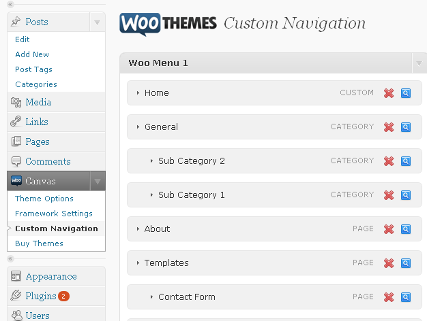Image resolution: width=427 pixels, height=321 pixels.
Task: Open the Appearance menu
Action: pyautogui.click(x=51, y=277)
